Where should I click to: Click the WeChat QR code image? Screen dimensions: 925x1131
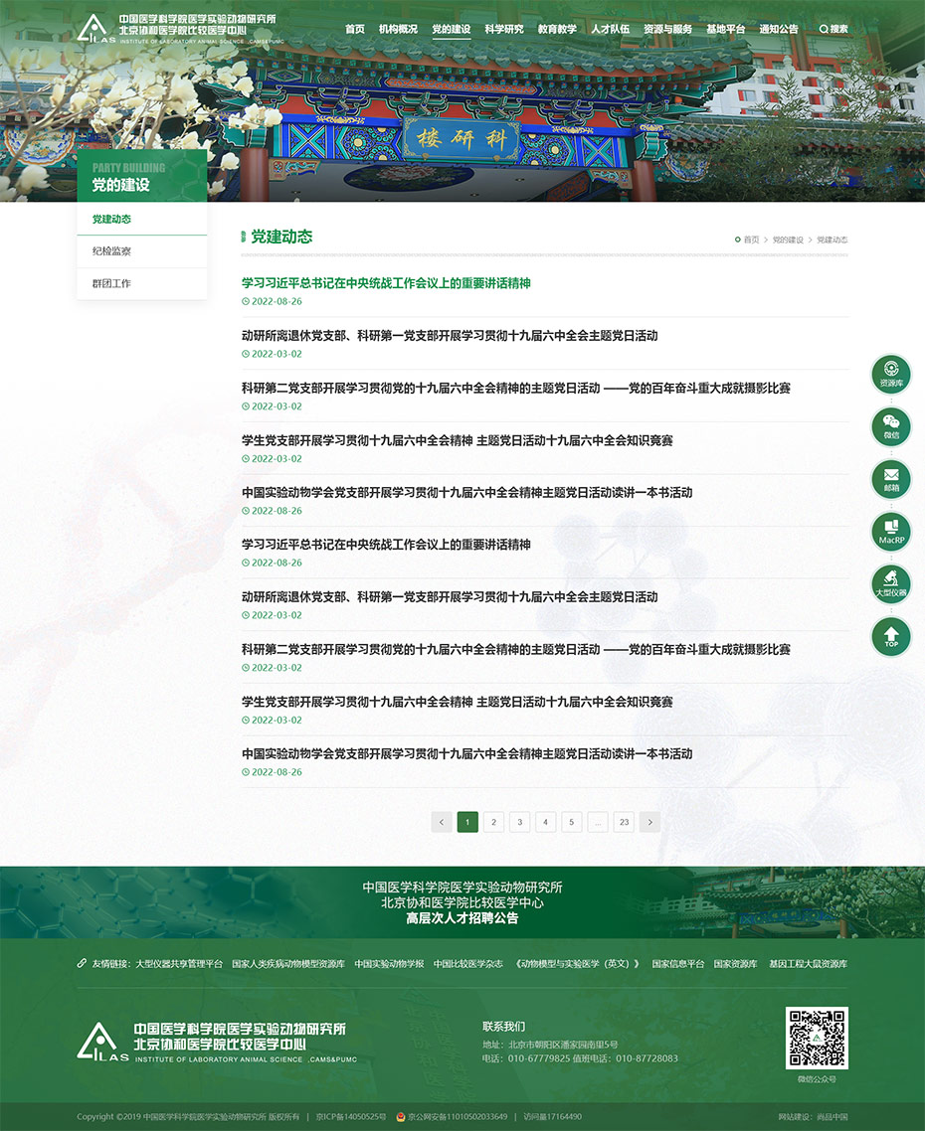pos(817,1038)
